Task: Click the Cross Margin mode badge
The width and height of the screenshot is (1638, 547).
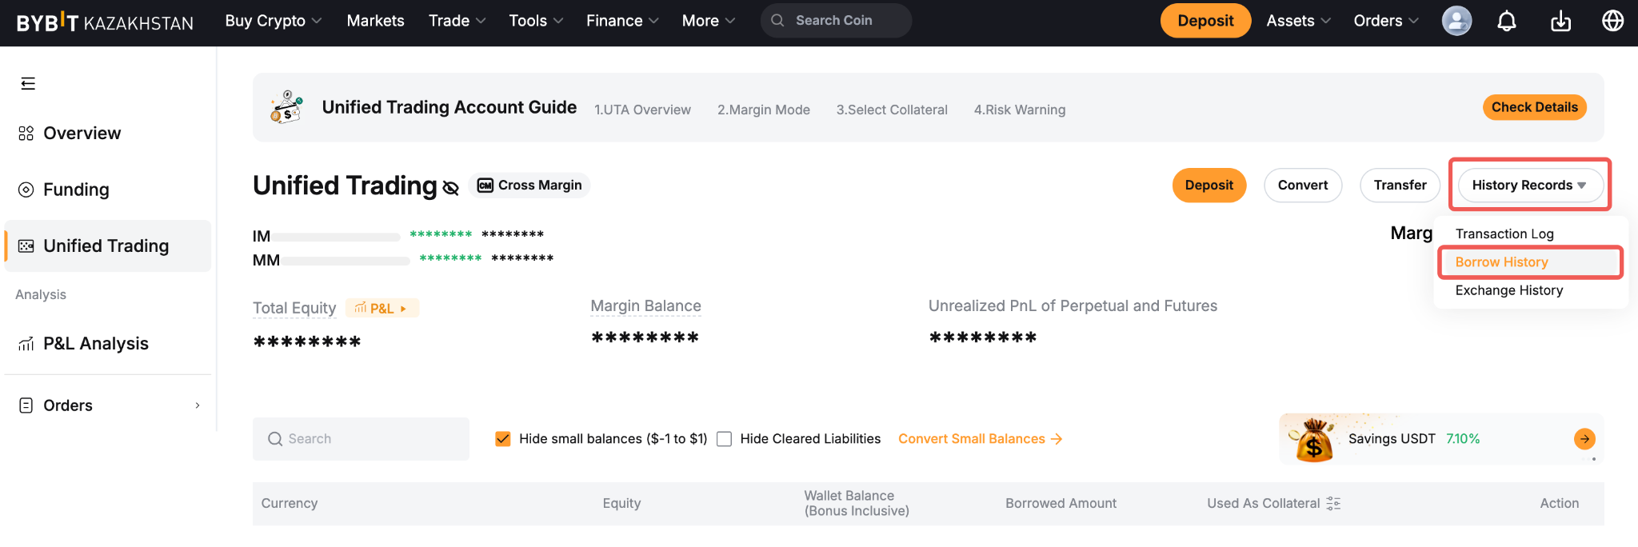Action: click(529, 186)
